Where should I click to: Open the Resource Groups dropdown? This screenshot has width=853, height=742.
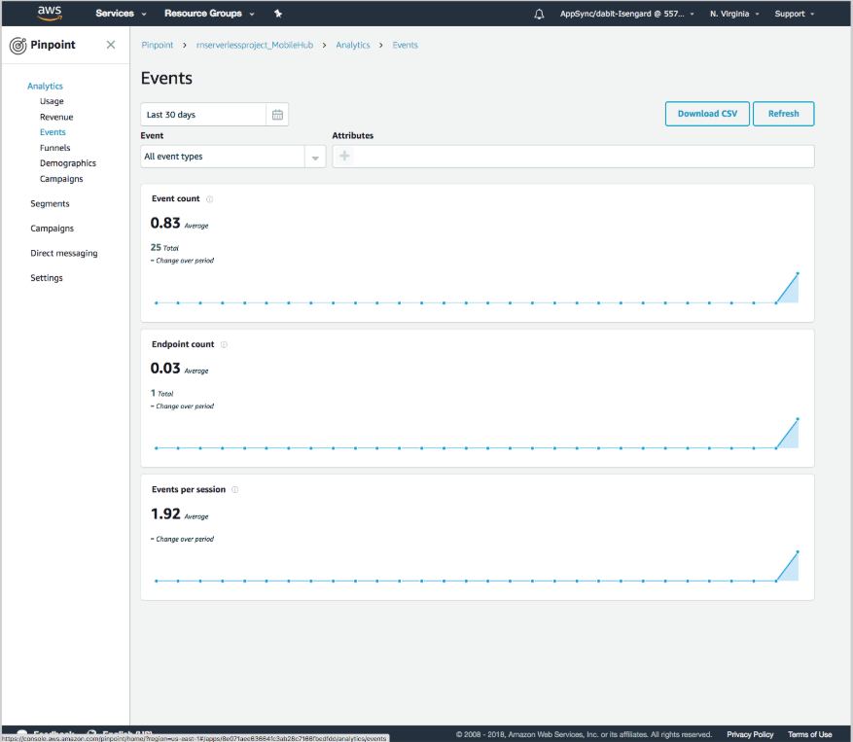point(209,14)
